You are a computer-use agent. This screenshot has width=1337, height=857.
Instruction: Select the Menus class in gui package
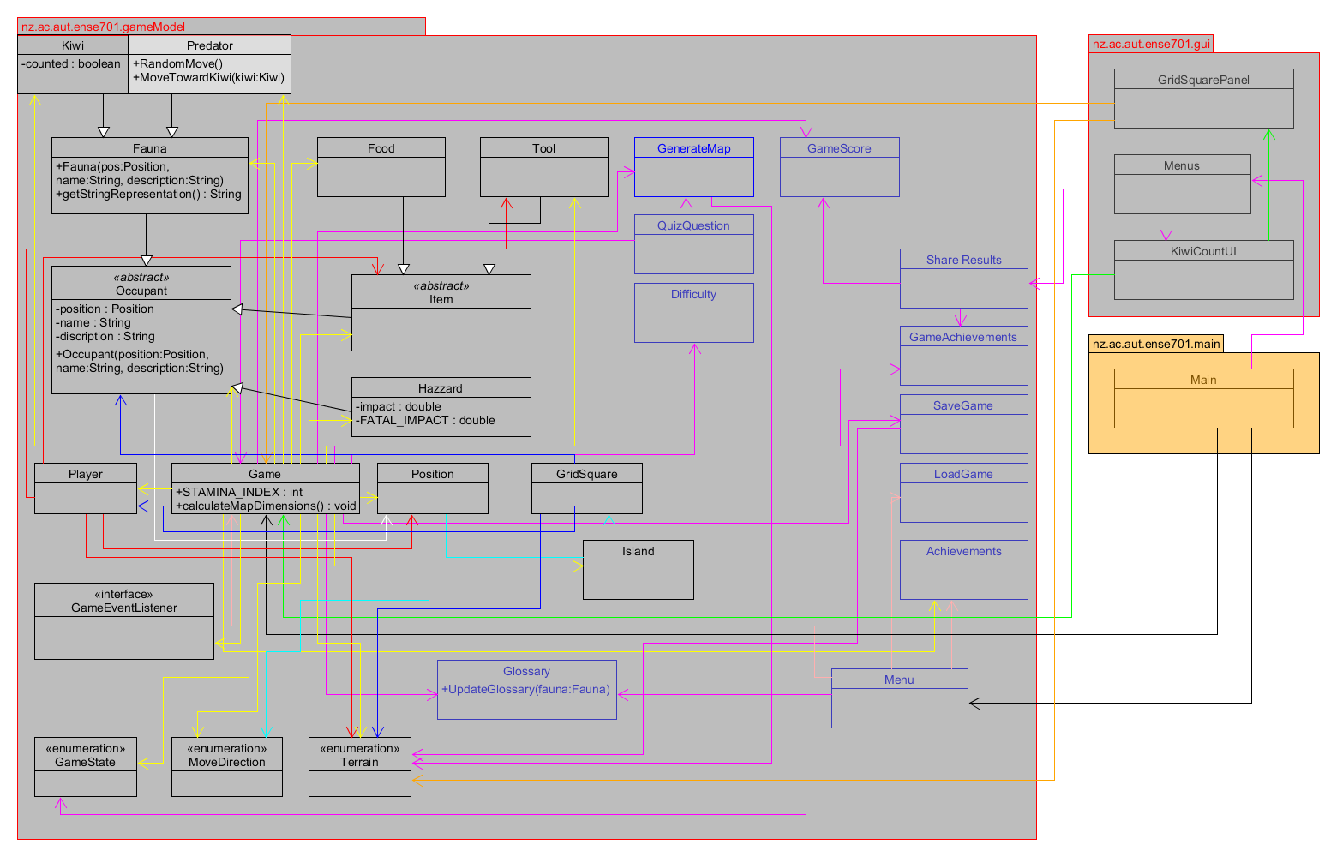[1183, 184]
